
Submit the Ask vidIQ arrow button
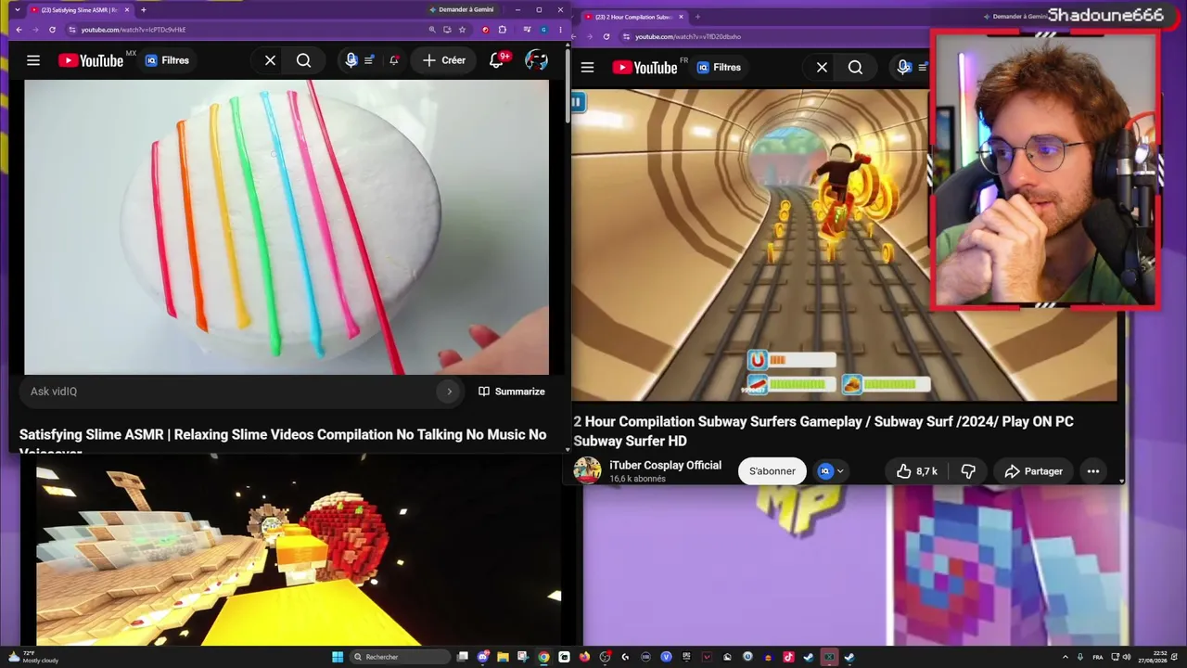click(450, 392)
